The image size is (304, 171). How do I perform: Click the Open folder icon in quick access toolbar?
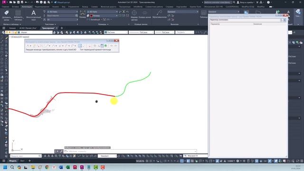coord(15,2)
